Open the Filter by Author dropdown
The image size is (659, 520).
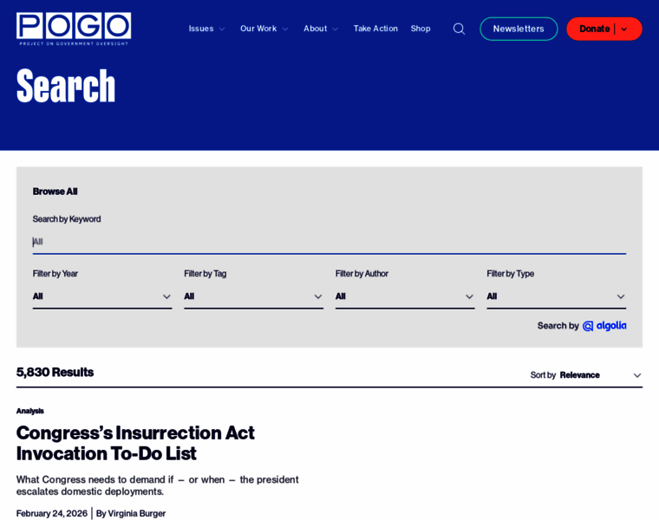pos(405,296)
